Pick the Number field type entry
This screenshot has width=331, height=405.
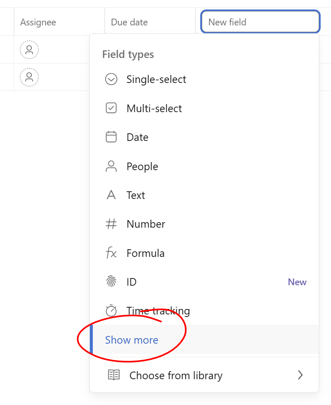[x=204, y=224]
